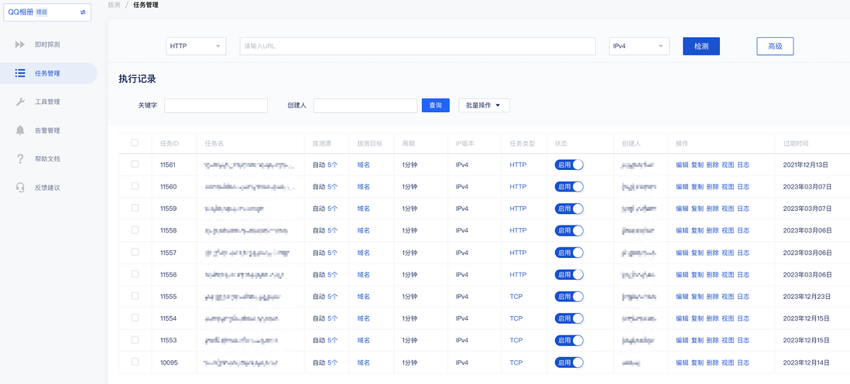Image resolution: width=850 pixels, height=384 pixels.
Task: Click 删除 for task 11554
Action: (712, 318)
